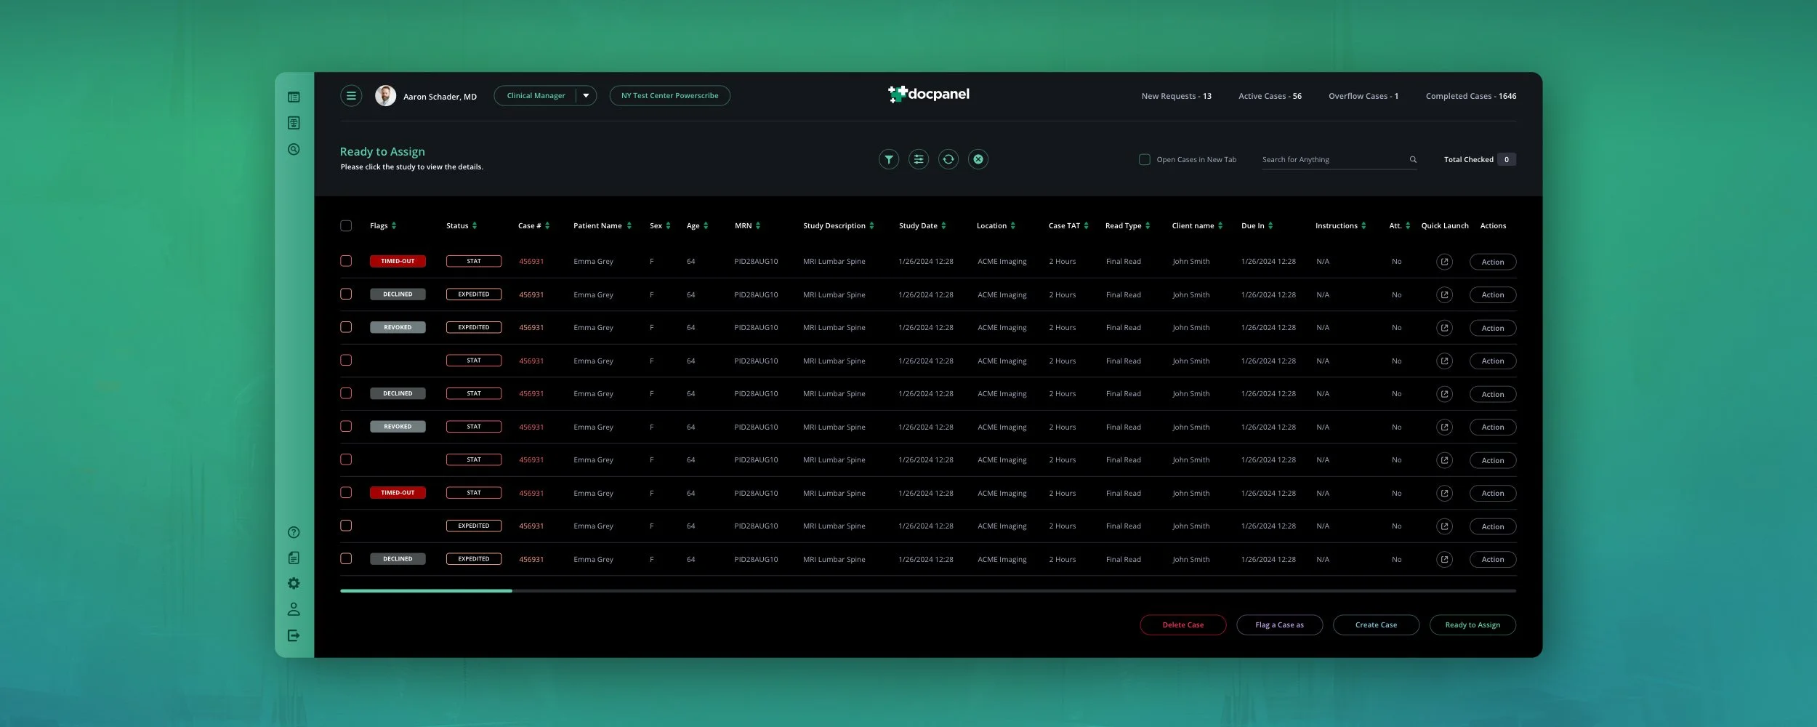Quick launch the REVOKED STAT case
This screenshot has width=1817, height=727.
(1445, 427)
